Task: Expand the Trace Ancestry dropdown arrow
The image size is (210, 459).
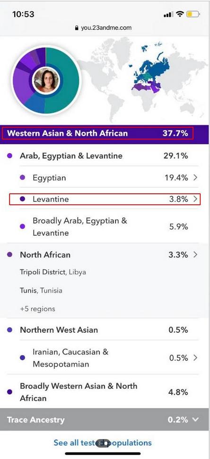Action: pos(195,420)
